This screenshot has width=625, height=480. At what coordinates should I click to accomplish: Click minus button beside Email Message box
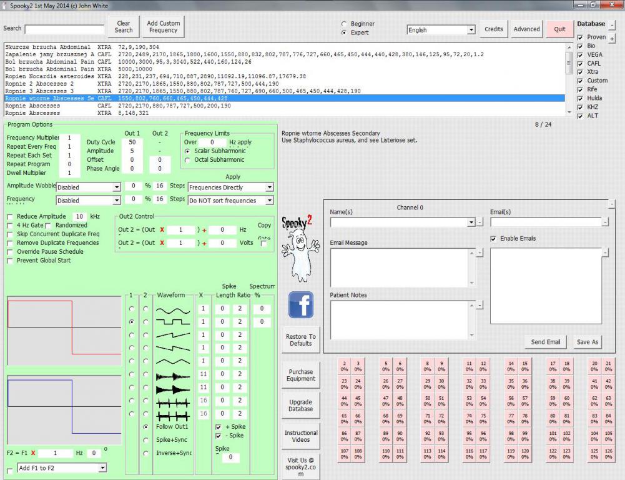pos(480,252)
